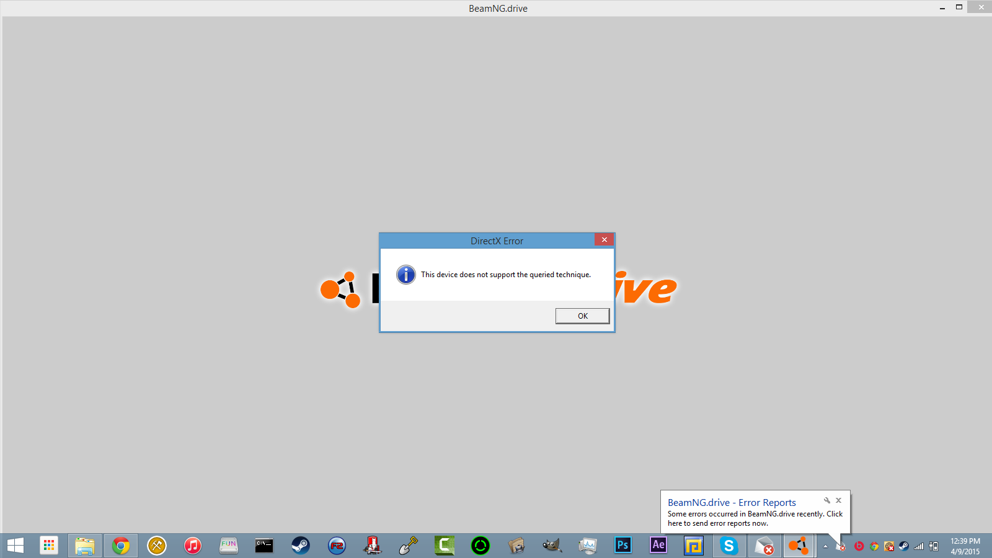Open File Explorer from taskbar
The height and width of the screenshot is (558, 992).
click(x=85, y=546)
